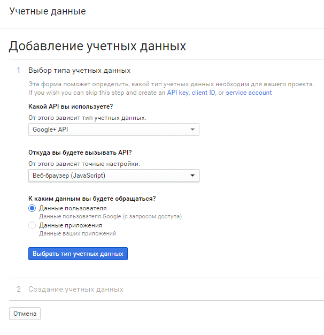
Task: Click "Данные пользователя Google (с запросом доступа)" text
Action: pyautogui.click(x=110, y=216)
